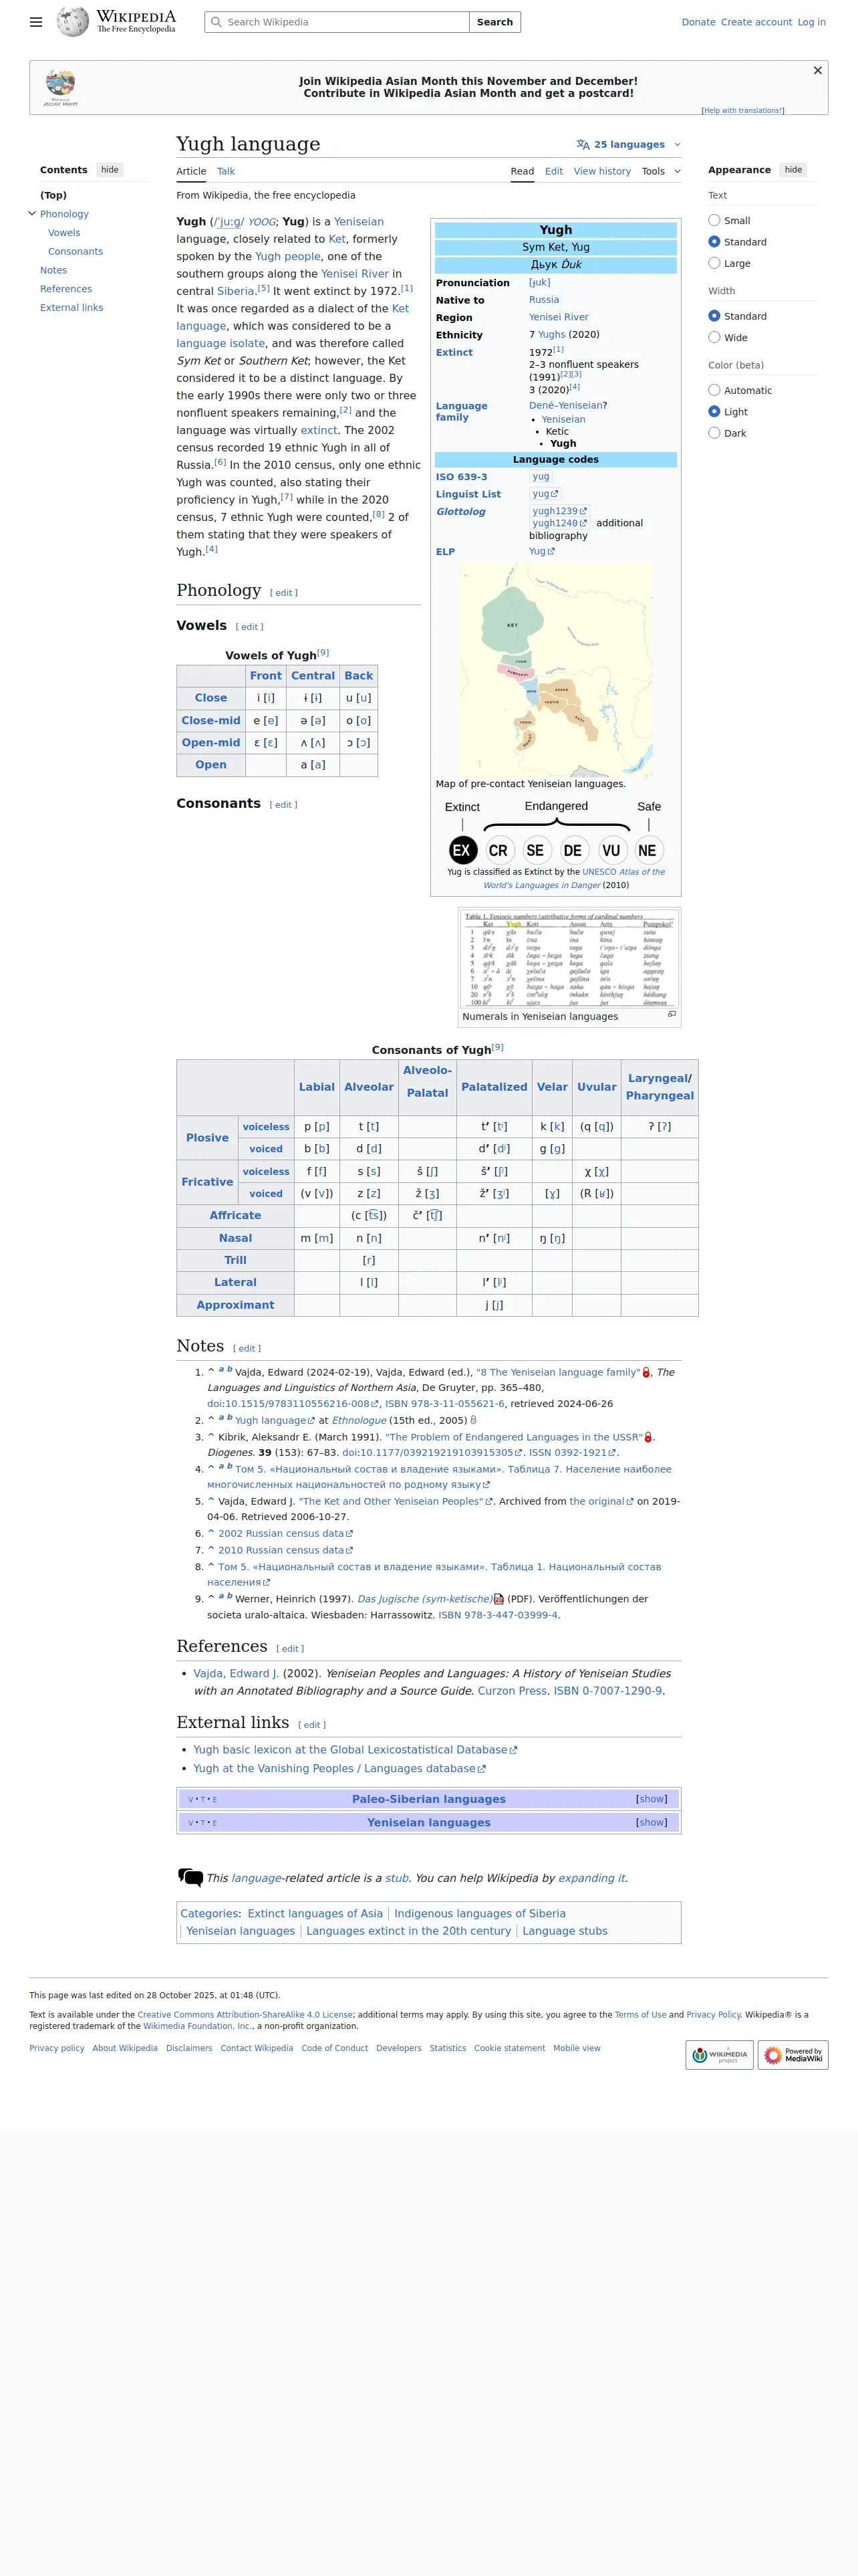Click the Log in link
The image size is (858, 2576).
pos(811,22)
